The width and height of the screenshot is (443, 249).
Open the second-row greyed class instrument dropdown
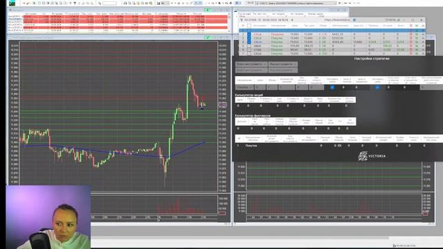pos(251,70)
